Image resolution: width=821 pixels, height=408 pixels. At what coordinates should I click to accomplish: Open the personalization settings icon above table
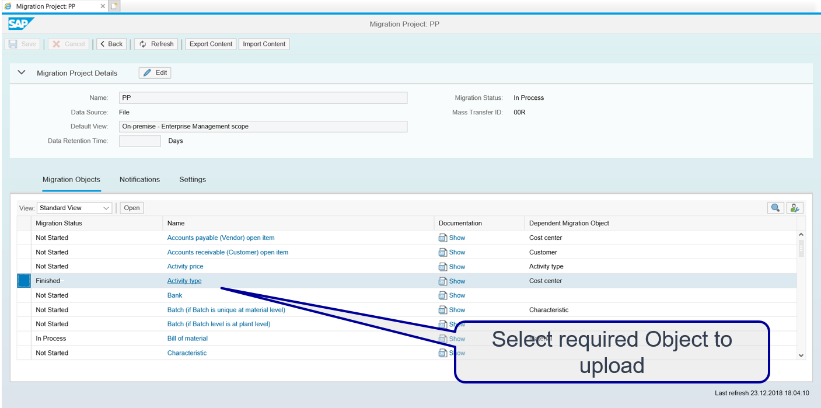pos(794,208)
